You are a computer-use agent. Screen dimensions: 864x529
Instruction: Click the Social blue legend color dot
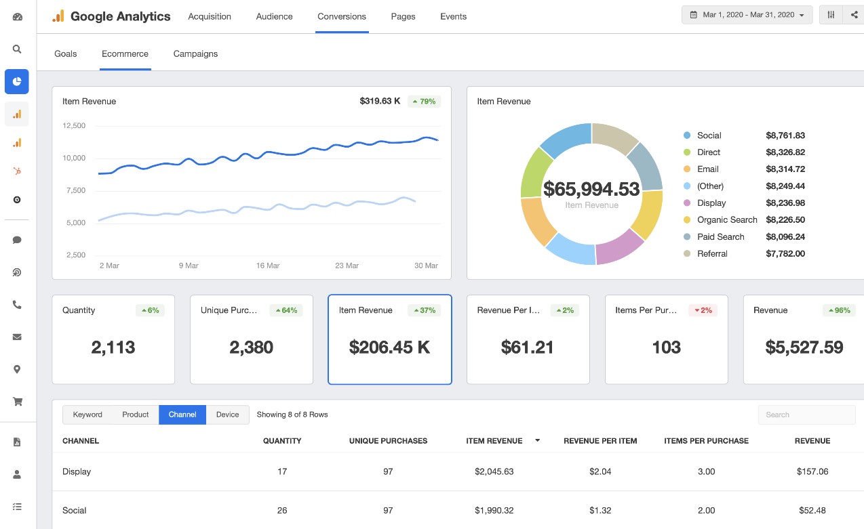click(x=687, y=135)
